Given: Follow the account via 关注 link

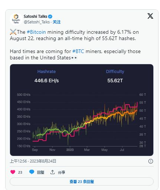Looking at the screenshot, I should [x=57, y=22].
